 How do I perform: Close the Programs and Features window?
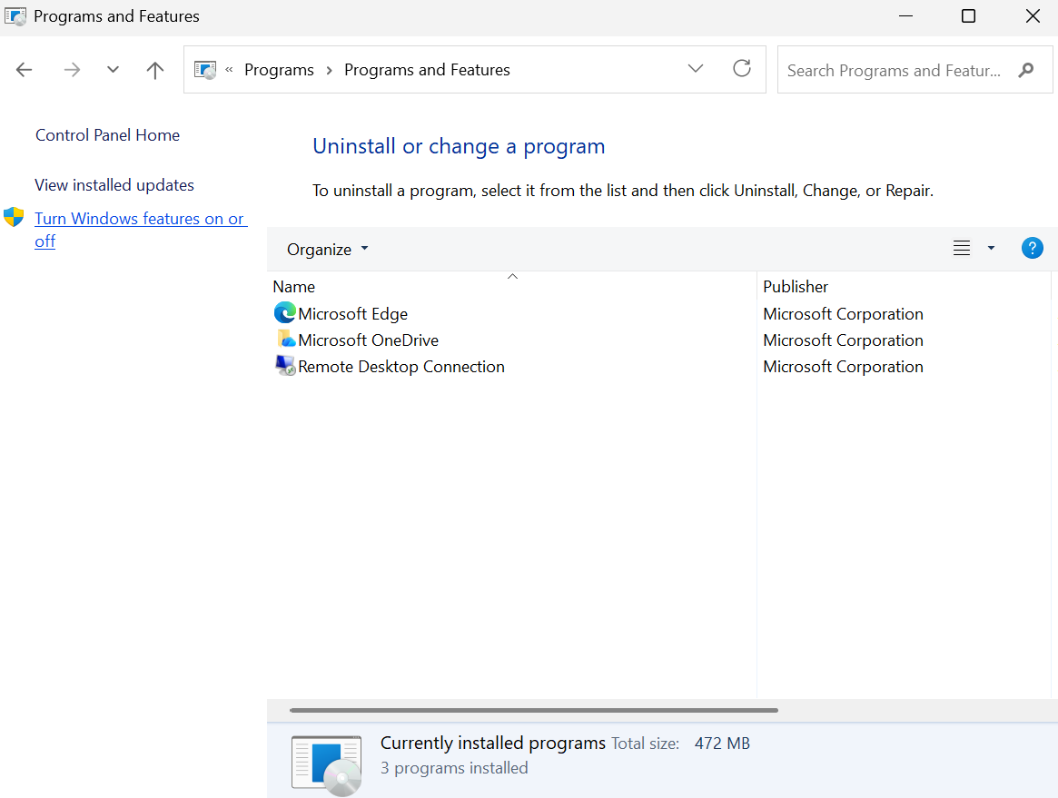point(1033,15)
